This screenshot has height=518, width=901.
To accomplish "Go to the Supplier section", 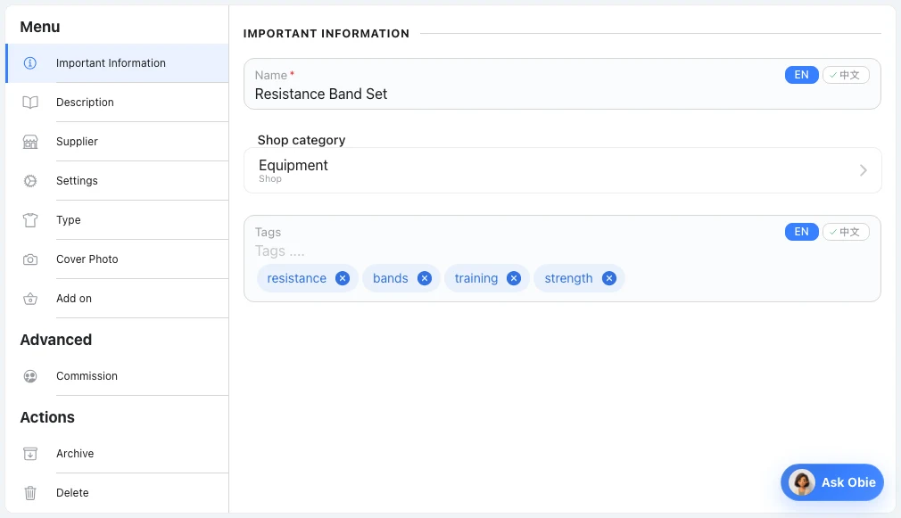I will click(x=117, y=142).
